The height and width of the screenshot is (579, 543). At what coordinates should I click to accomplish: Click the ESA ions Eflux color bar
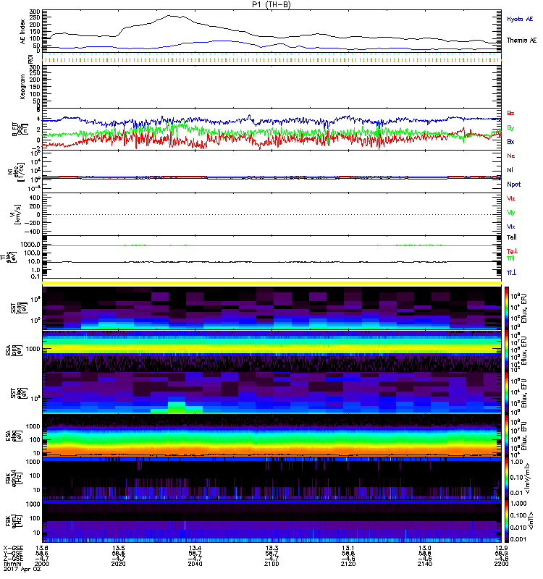pyautogui.click(x=507, y=350)
